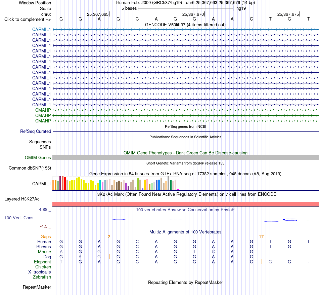Click the Mouse species label
The image size is (319, 295).
coord(44,252)
